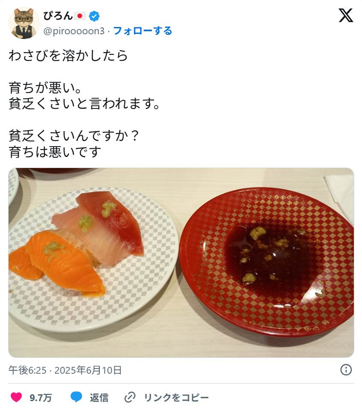Click the chain link copy icon
The height and width of the screenshot is (408, 362).
pyautogui.click(x=130, y=397)
